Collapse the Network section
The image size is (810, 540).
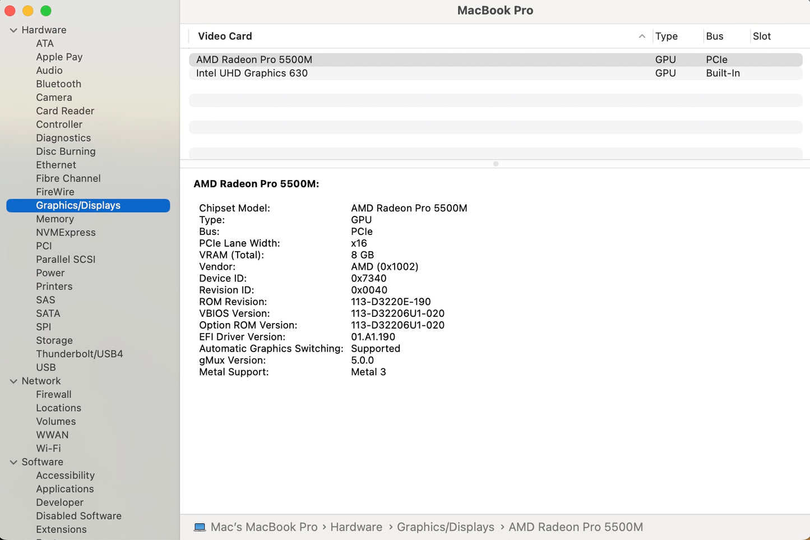pyautogui.click(x=13, y=381)
